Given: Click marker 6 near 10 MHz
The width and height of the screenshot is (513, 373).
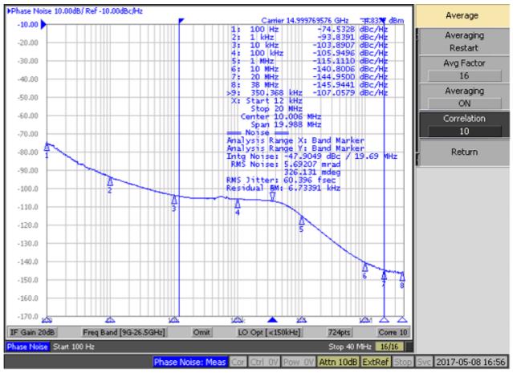Looking at the screenshot, I should pyautogui.click(x=364, y=267).
